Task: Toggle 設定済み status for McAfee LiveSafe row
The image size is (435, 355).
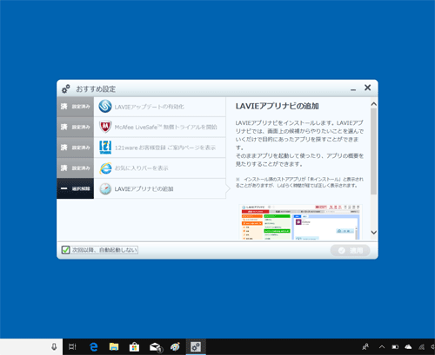Action: click(x=76, y=127)
